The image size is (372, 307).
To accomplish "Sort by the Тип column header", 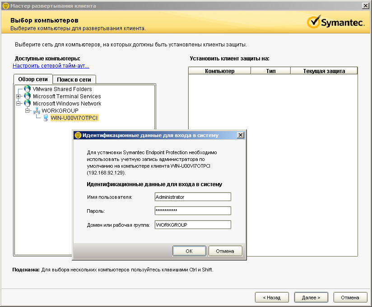I will [271, 71].
